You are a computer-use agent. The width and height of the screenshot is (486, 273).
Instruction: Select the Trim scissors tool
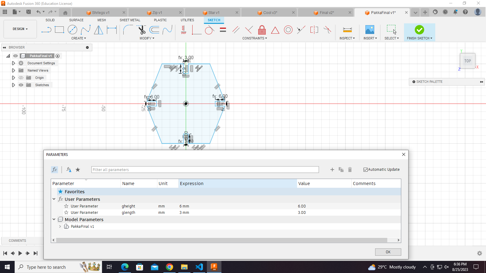tap(141, 29)
